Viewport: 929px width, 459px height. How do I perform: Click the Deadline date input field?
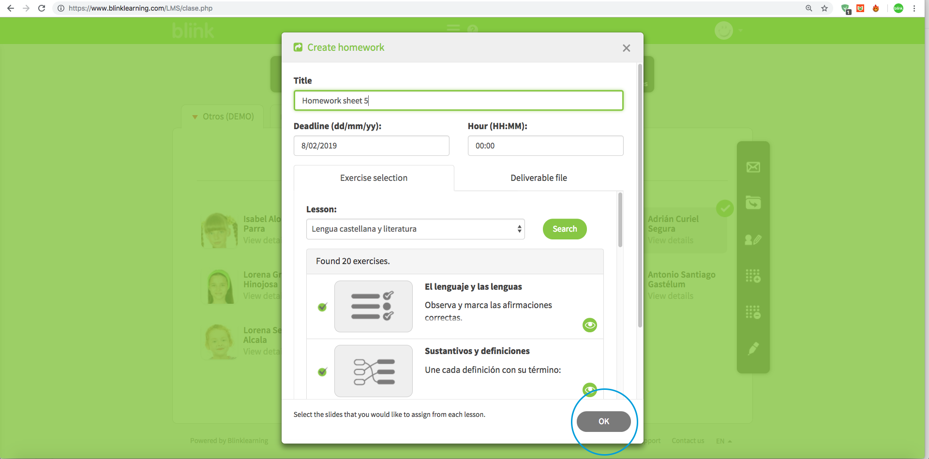click(371, 146)
